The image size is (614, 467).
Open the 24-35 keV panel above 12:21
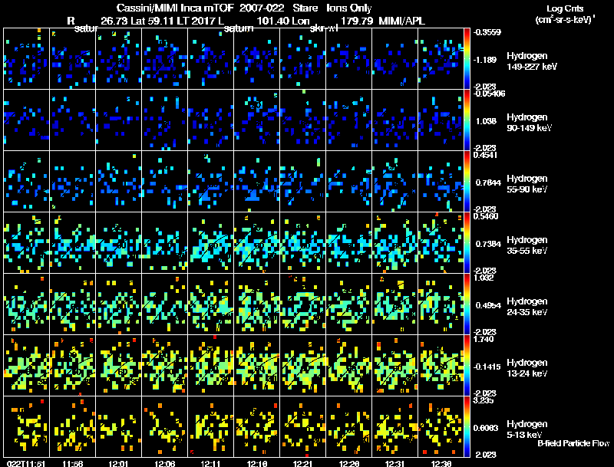tap(302, 304)
